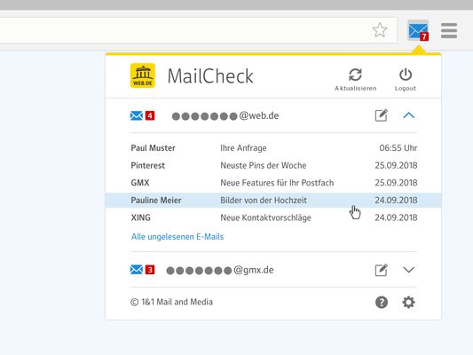Click the WEB.DE logo
The width and height of the screenshot is (473, 355).
[x=143, y=75]
